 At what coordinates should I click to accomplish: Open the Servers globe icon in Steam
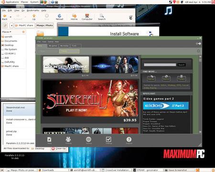point(89,140)
